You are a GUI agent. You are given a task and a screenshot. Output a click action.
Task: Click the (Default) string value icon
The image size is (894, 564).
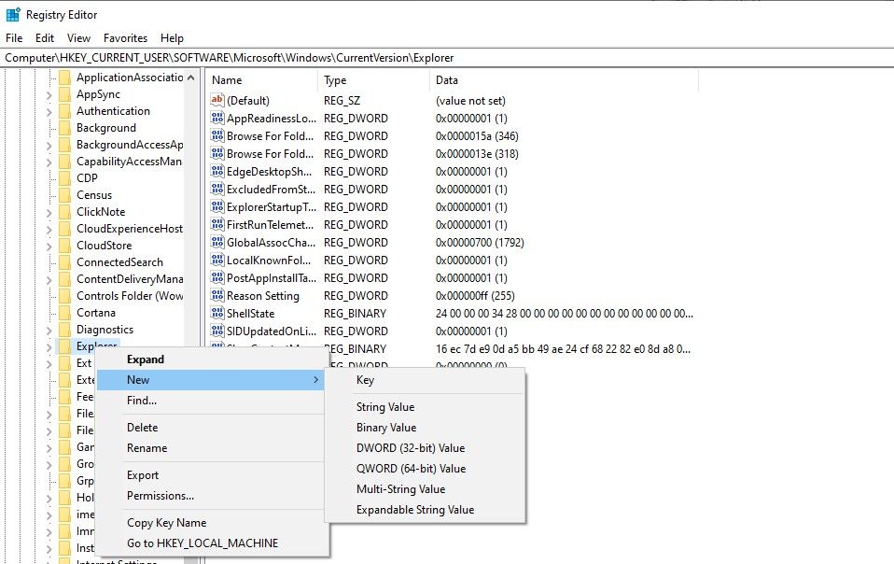tap(217, 101)
